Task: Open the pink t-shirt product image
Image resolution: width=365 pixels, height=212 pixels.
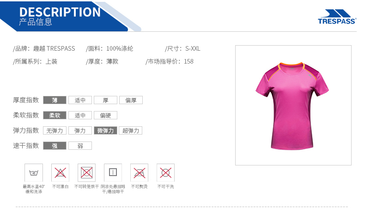Action: pos(293,105)
